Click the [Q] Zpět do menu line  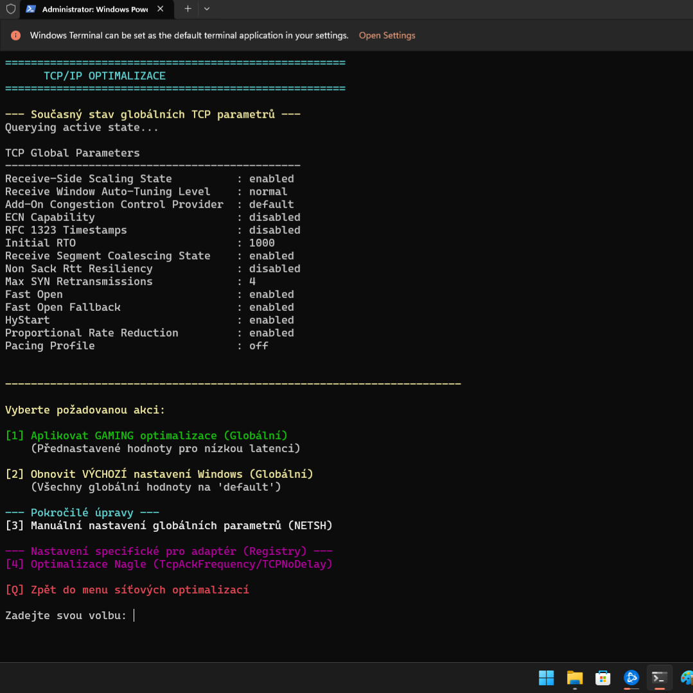click(127, 590)
